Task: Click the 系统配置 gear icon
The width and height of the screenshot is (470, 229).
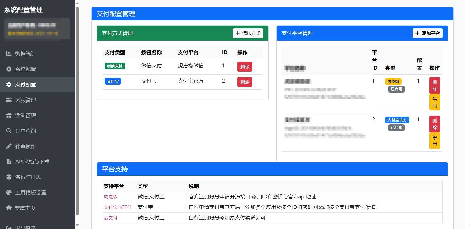Action: (x=9, y=69)
